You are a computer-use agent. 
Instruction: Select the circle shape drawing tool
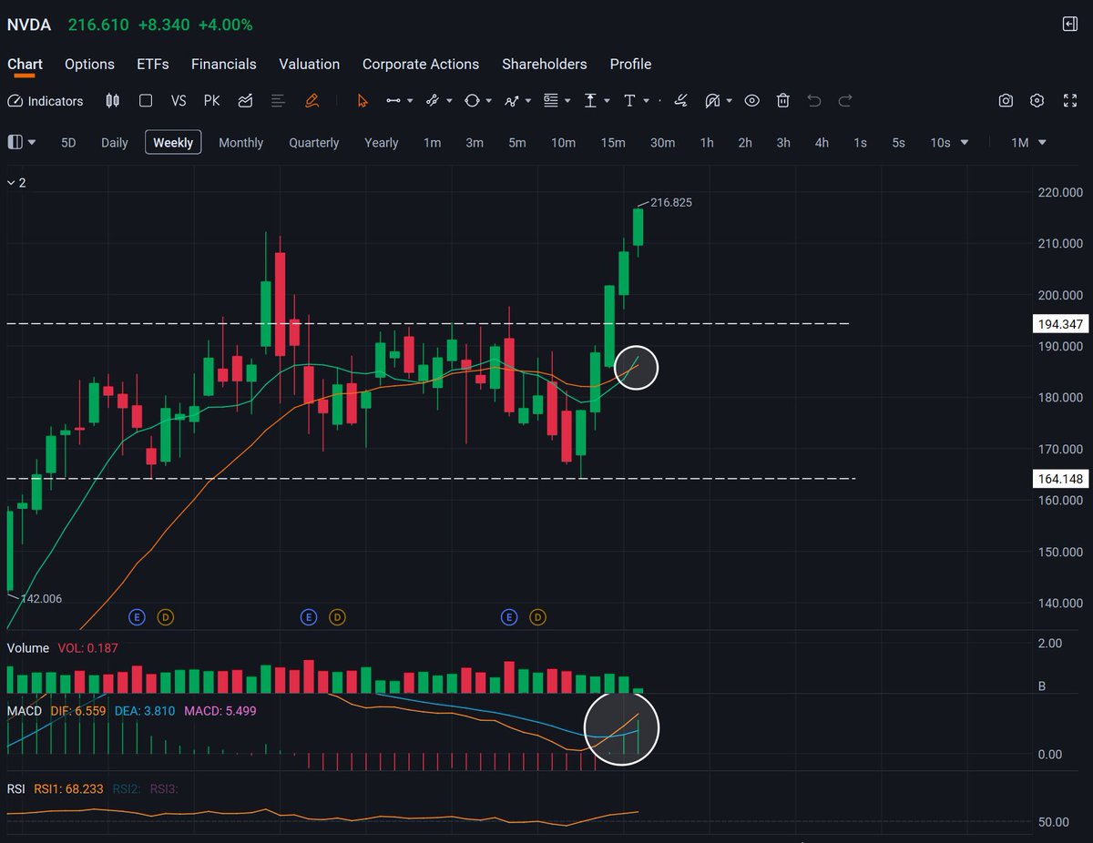coord(472,101)
